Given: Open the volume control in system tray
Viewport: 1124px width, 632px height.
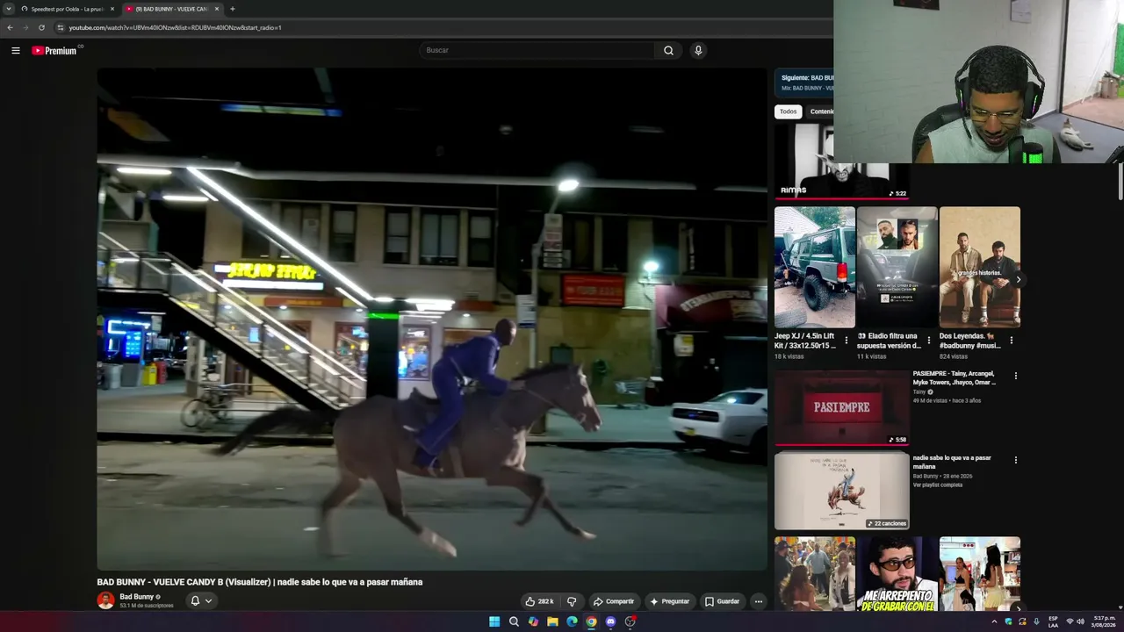Looking at the screenshot, I should pyautogui.click(x=1080, y=621).
